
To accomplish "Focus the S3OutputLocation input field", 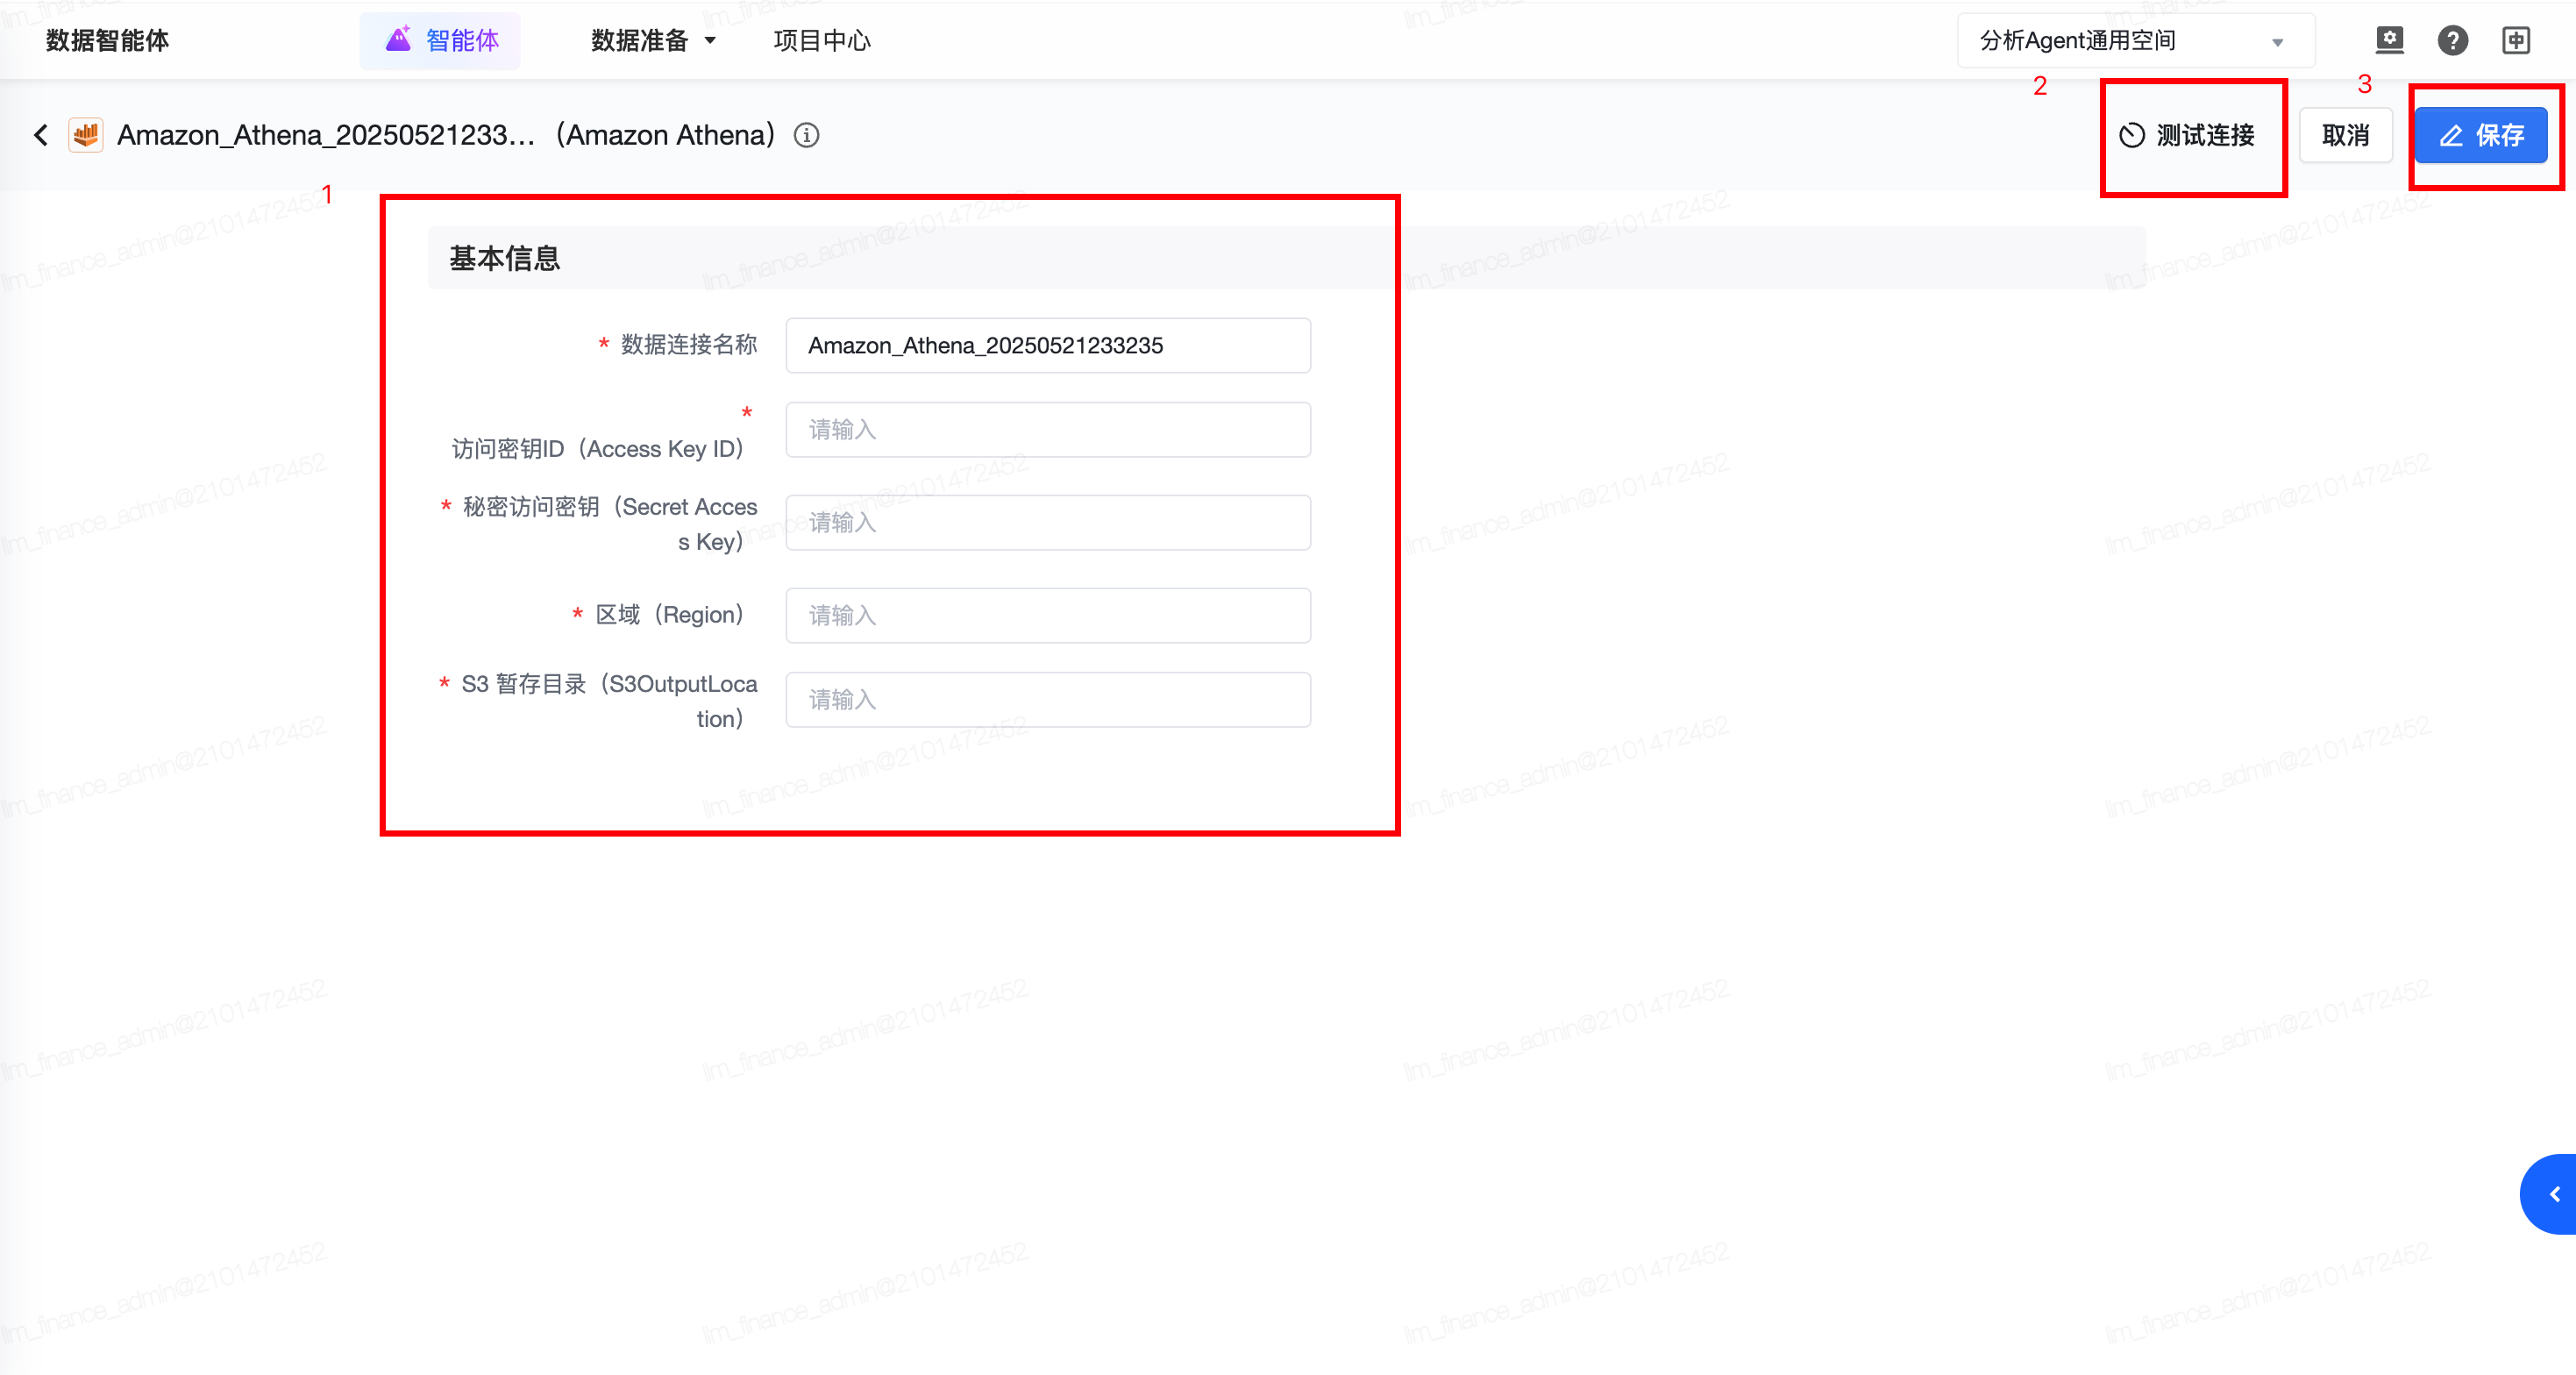I will click(1048, 700).
